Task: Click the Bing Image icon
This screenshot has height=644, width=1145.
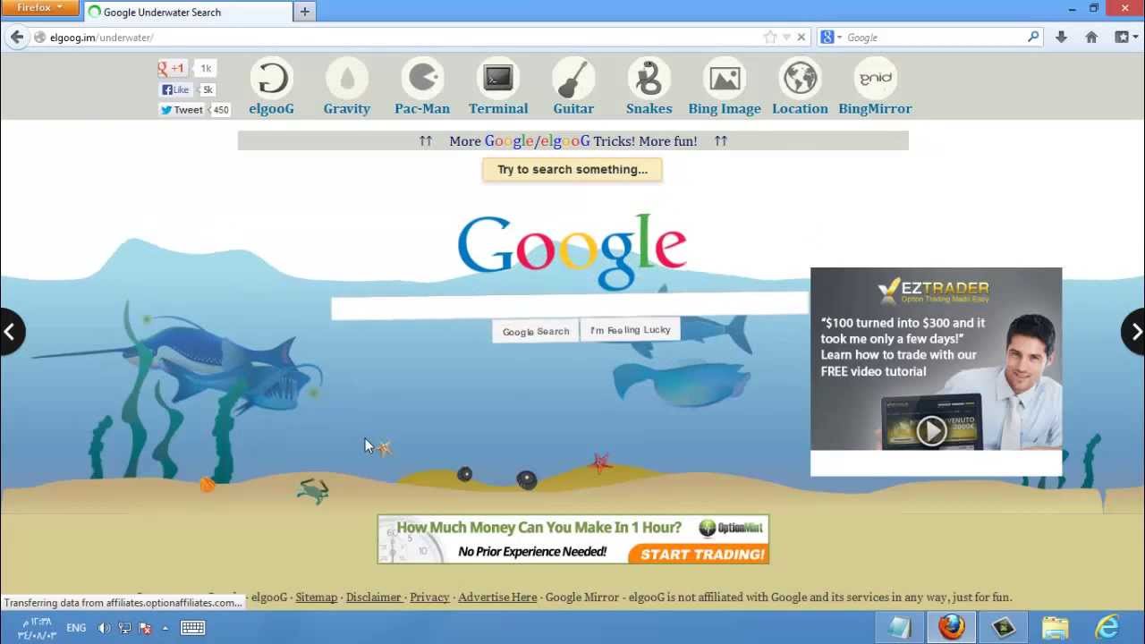Action: [x=725, y=80]
